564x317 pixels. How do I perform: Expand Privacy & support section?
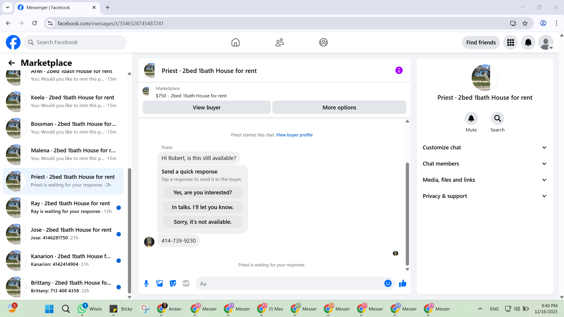pyautogui.click(x=485, y=196)
